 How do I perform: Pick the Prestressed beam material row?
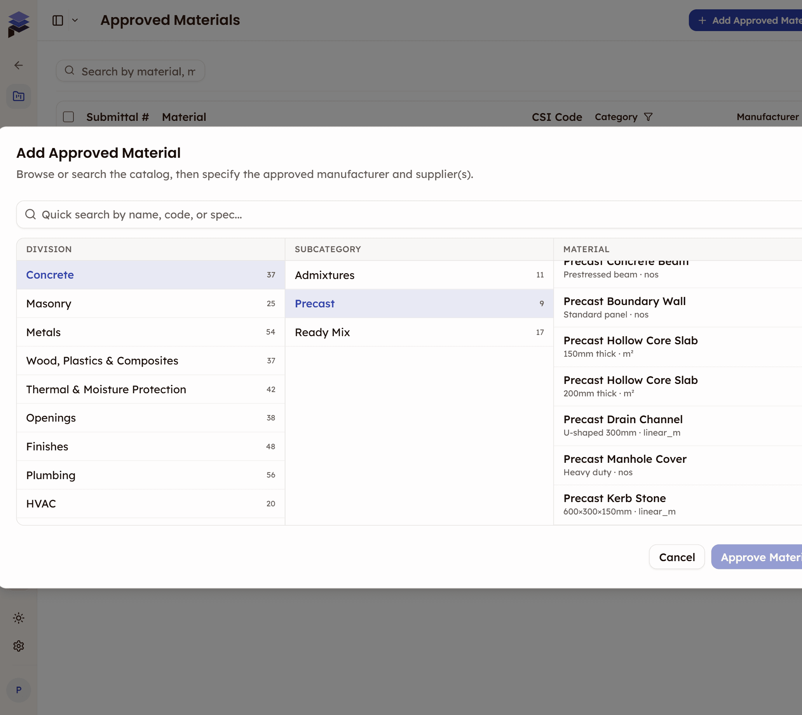[x=678, y=274]
